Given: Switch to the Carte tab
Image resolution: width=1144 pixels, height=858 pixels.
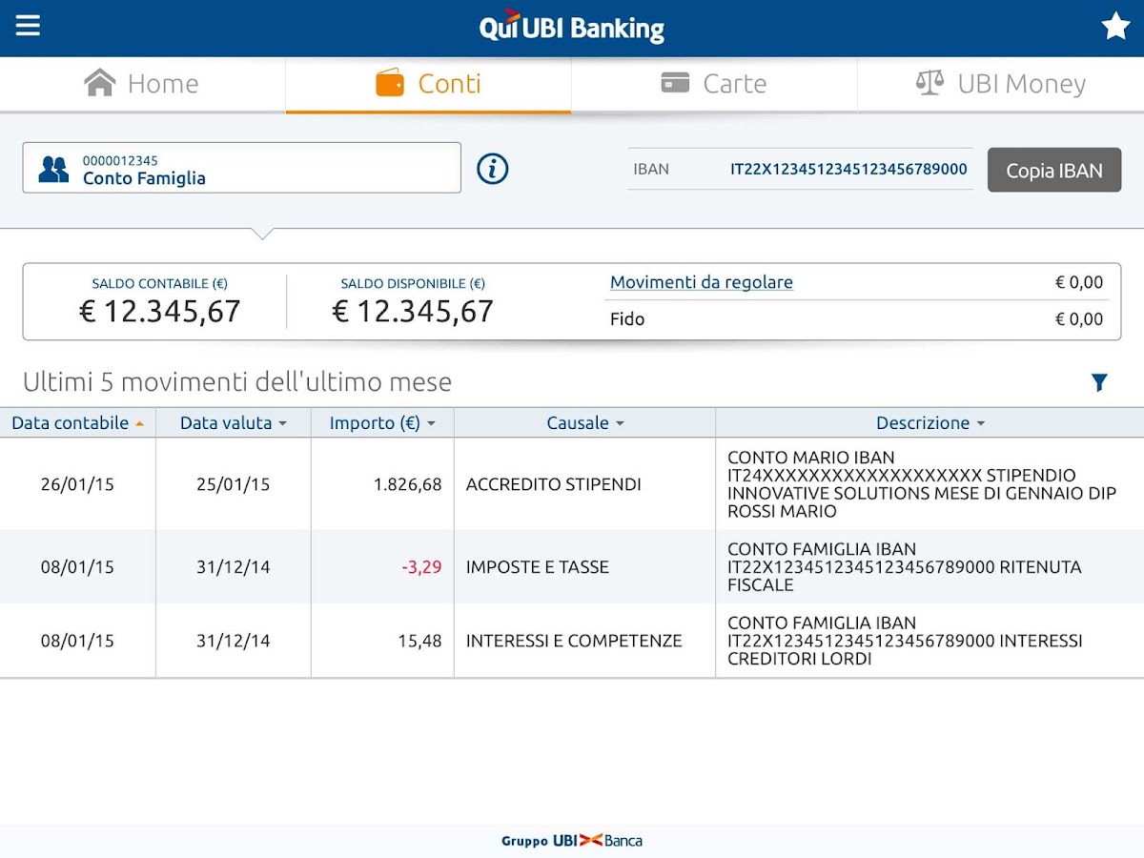Looking at the screenshot, I should tap(714, 84).
